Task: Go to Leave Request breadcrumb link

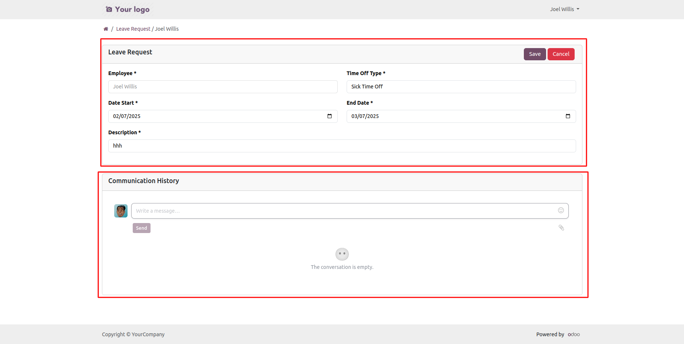Action: click(x=133, y=29)
